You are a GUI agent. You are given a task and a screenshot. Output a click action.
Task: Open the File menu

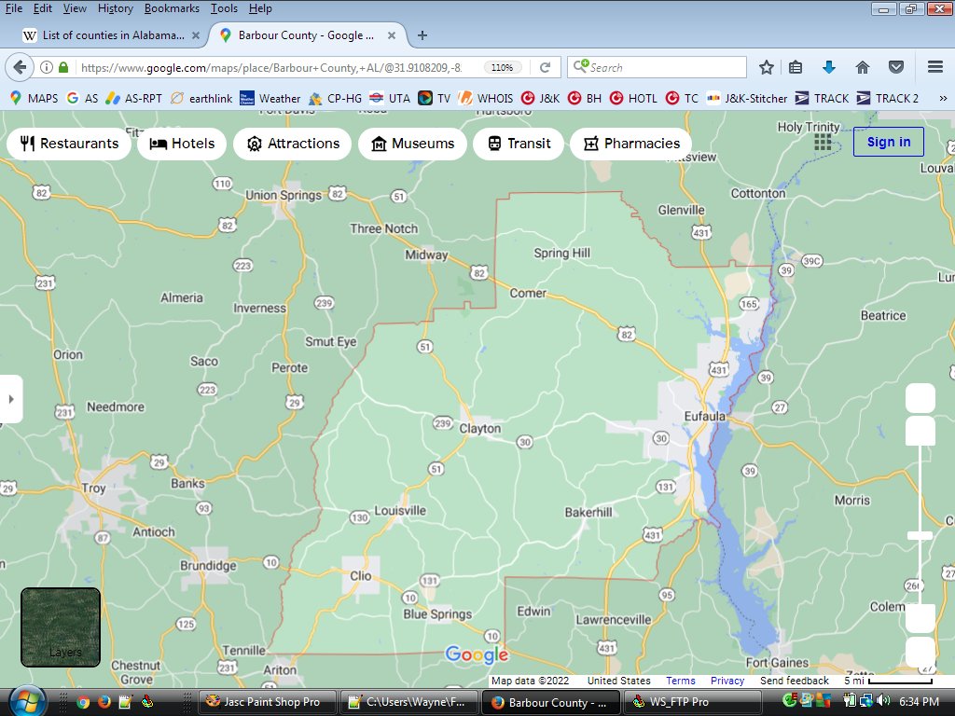coord(13,8)
